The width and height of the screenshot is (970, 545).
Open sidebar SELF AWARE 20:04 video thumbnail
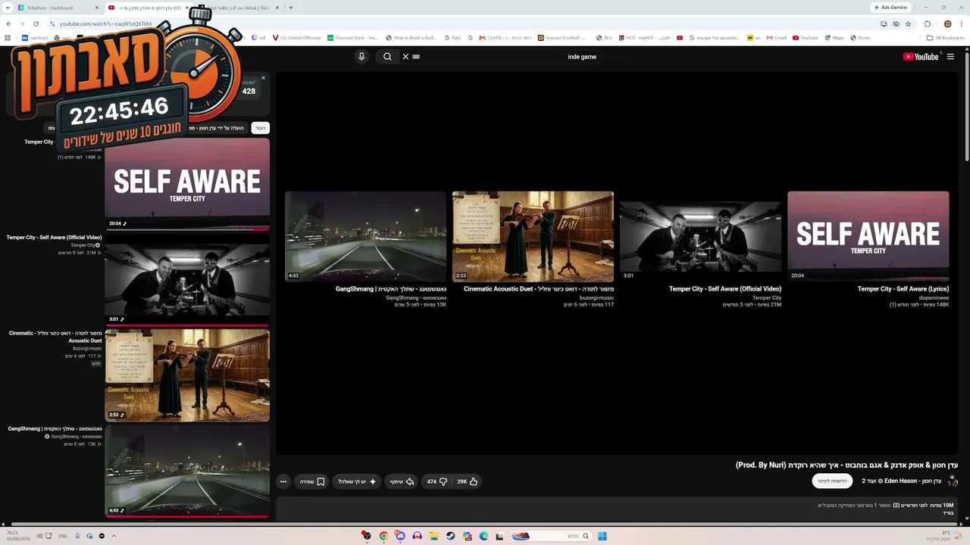pos(187,183)
